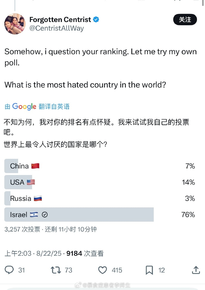Image resolution: width=205 pixels, height=290 pixels.
Task: Click the 翻译自英语 translation link
Action: click(x=54, y=107)
